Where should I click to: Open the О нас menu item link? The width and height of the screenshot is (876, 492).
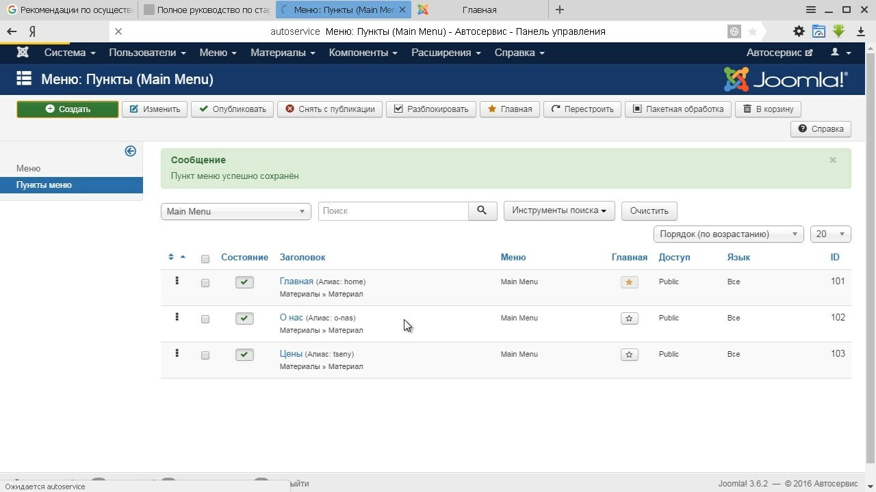(x=291, y=318)
